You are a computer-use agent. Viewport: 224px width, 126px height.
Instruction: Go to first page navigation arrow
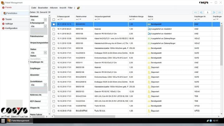195,12
